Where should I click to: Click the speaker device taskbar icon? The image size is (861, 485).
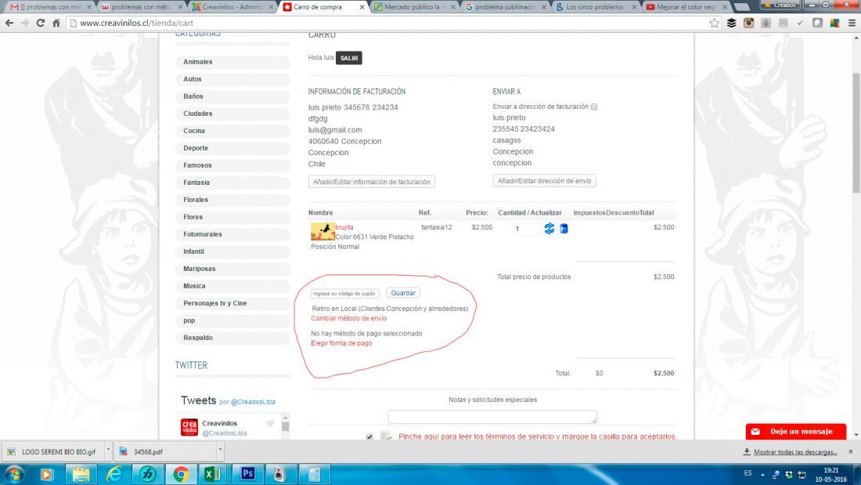pyautogui.click(x=279, y=474)
